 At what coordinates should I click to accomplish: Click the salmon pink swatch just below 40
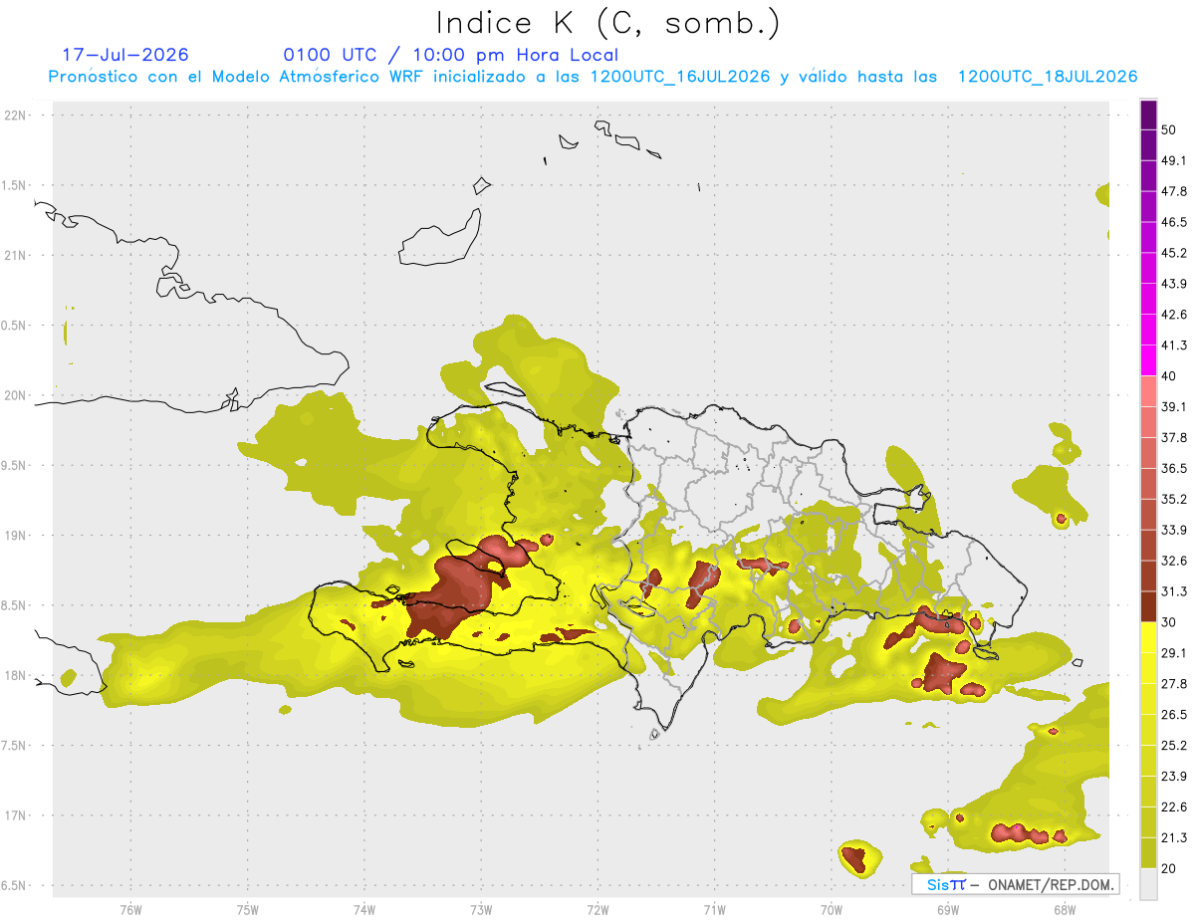[x=1148, y=391]
